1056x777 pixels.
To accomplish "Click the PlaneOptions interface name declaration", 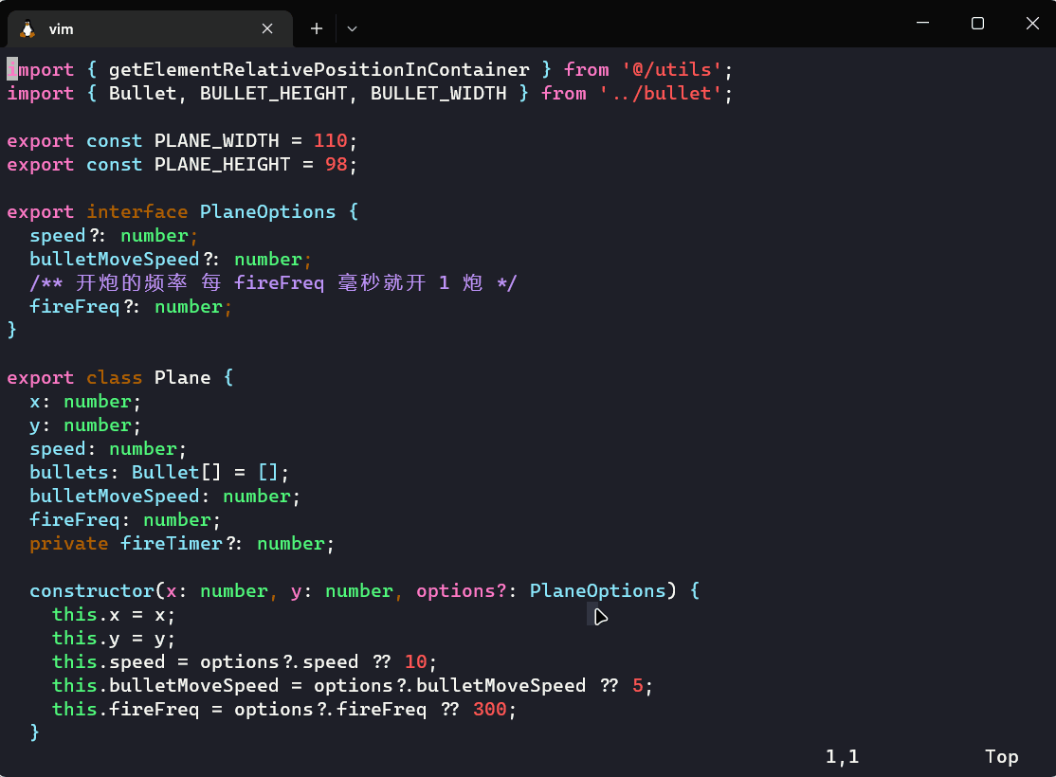I will coord(268,211).
